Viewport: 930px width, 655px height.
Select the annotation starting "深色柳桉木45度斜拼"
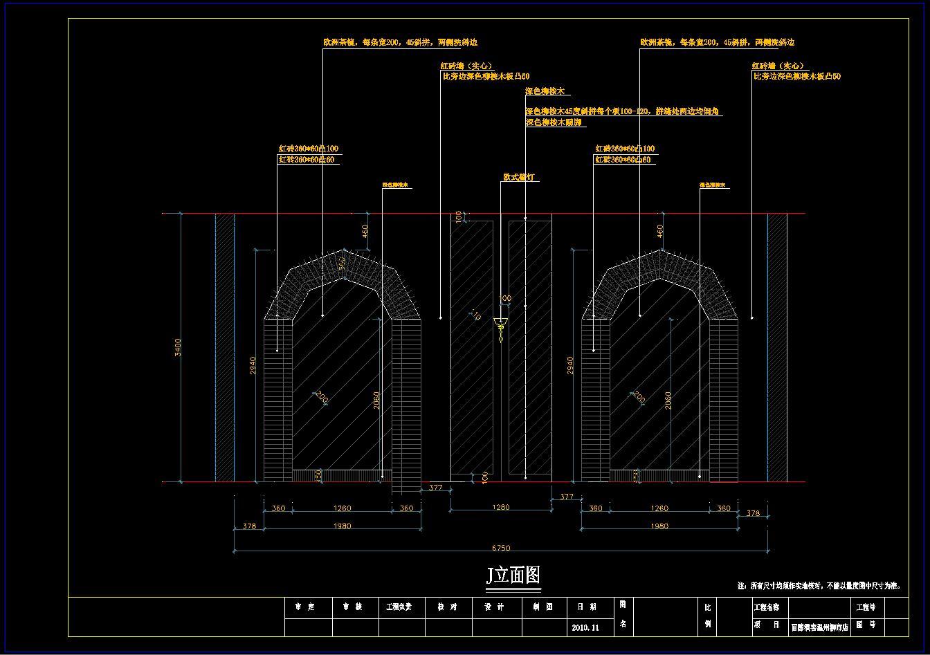[623, 111]
